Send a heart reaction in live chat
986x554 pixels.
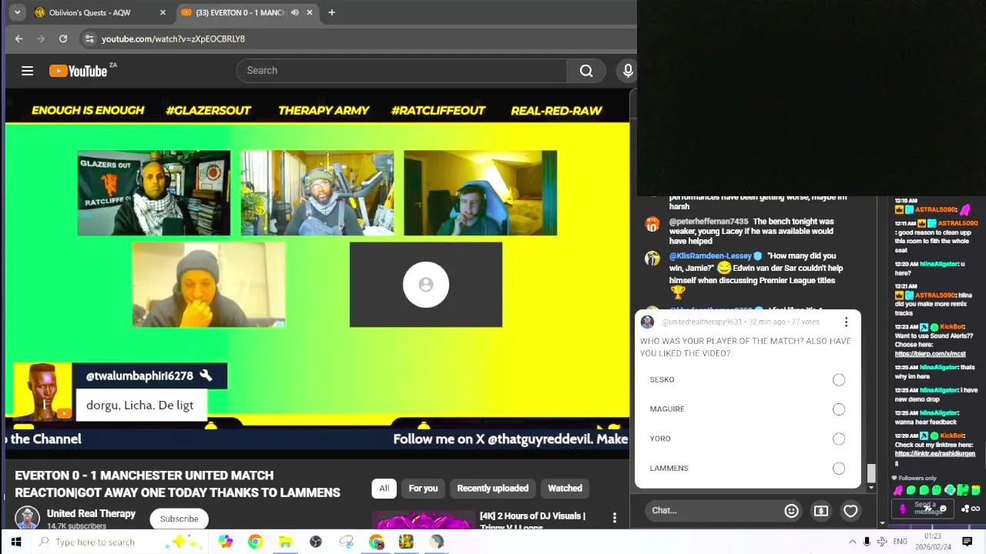[850, 510]
